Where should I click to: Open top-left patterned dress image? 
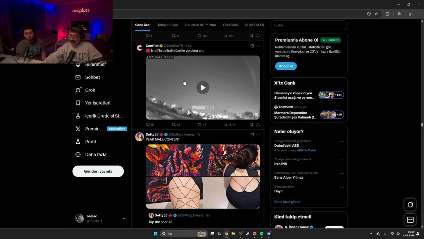pyautogui.click(x=174, y=160)
